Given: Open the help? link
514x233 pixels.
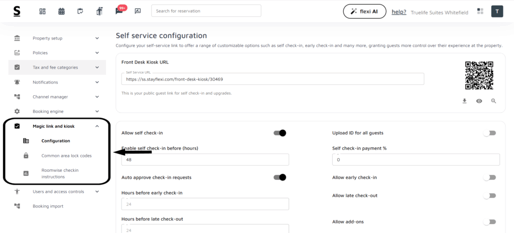Looking at the screenshot, I should coord(399,12).
